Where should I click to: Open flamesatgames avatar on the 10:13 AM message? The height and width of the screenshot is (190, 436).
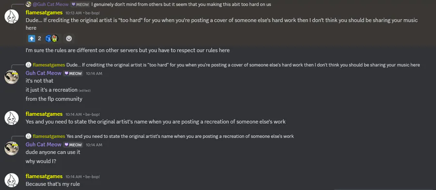pyautogui.click(x=12, y=16)
